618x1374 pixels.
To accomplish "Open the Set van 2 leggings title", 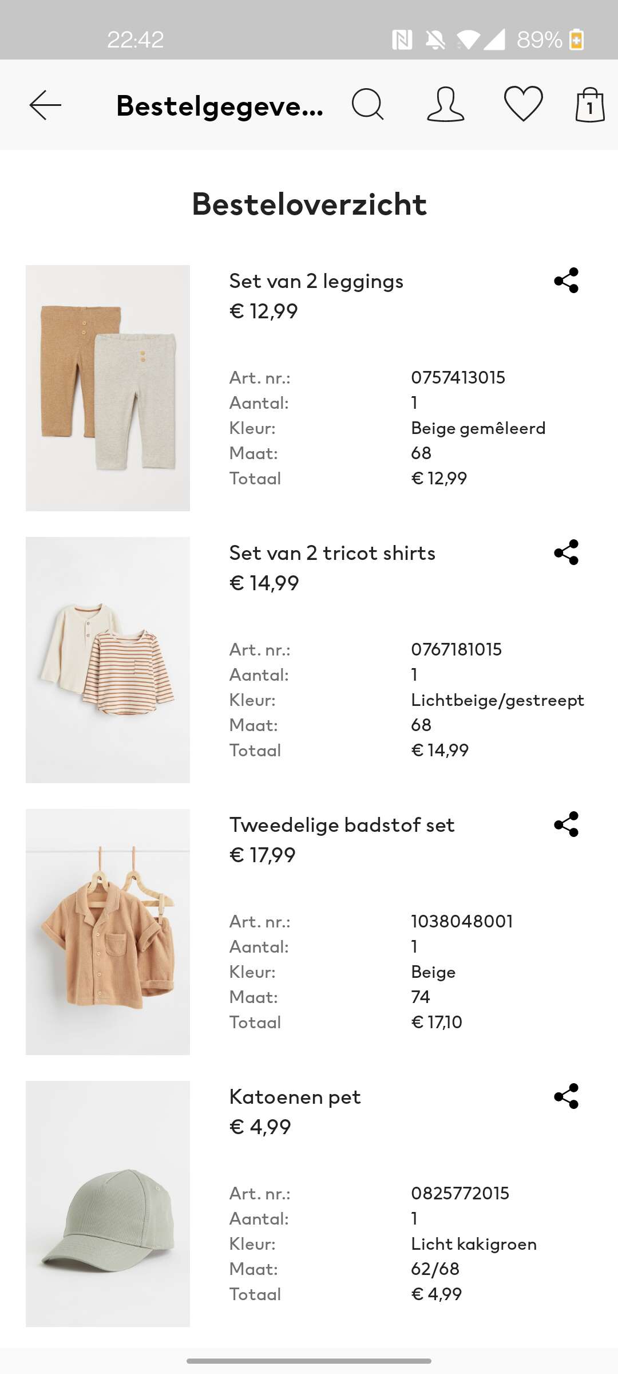I will pyautogui.click(x=316, y=281).
